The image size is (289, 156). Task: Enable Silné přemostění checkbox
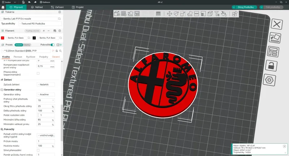tap(38, 150)
